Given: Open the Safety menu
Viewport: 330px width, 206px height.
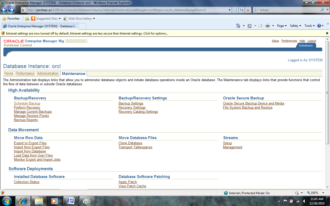Looking at the screenshot, I should coord(295,26).
